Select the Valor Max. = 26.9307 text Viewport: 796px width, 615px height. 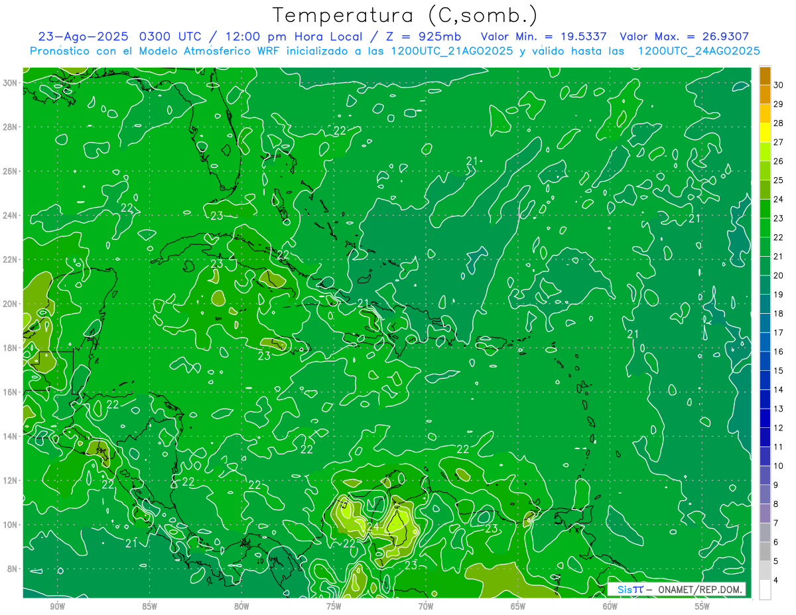coord(684,36)
